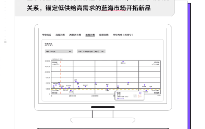Click the underlined 蓝海市场 text in heading
The width and height of the screenshot is (205, 129).
[x=114, y=8]
